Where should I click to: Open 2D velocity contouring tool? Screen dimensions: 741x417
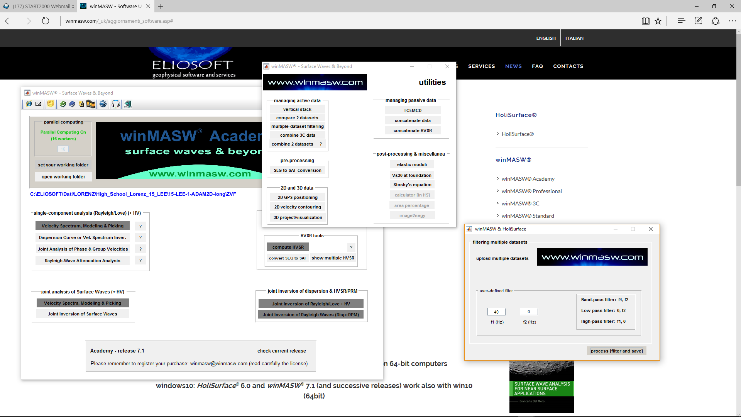click(x=298, y=207)
